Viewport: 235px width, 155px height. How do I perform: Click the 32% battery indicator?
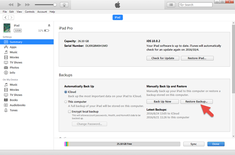(44, 31)
